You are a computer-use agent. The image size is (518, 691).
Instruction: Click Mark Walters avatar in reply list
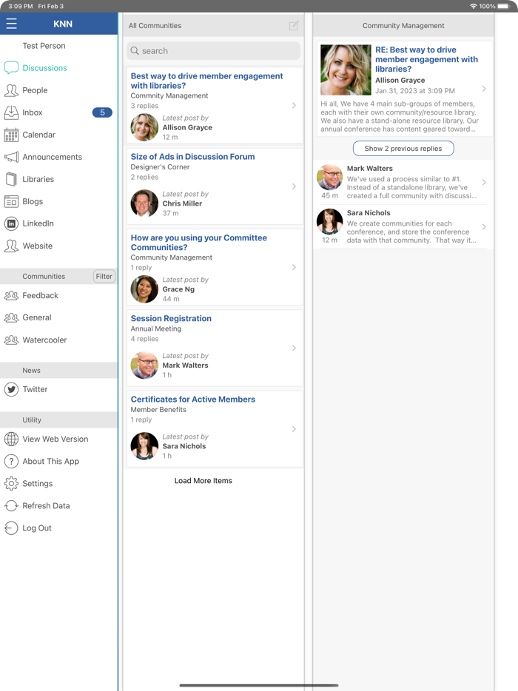click(330, 177)
